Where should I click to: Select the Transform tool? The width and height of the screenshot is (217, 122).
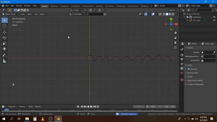click(x=4, y=49)
